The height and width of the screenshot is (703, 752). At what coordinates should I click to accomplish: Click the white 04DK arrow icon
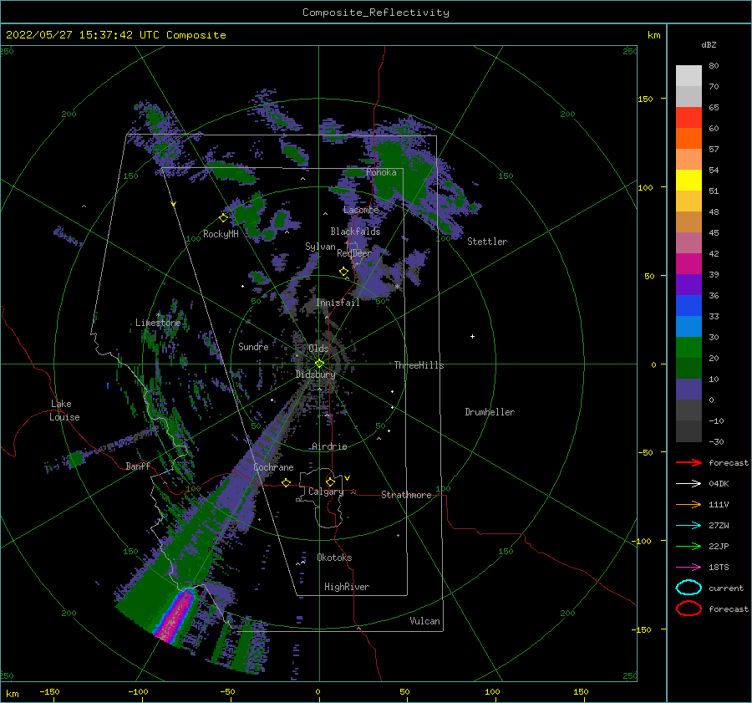[688, 483]
